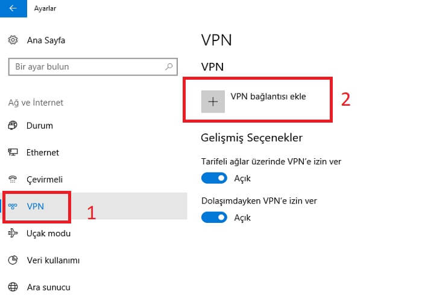Click the Ethernet monitor icon

tap(13, 152)
